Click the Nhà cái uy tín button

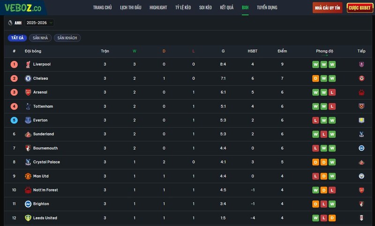click(327, 8)
